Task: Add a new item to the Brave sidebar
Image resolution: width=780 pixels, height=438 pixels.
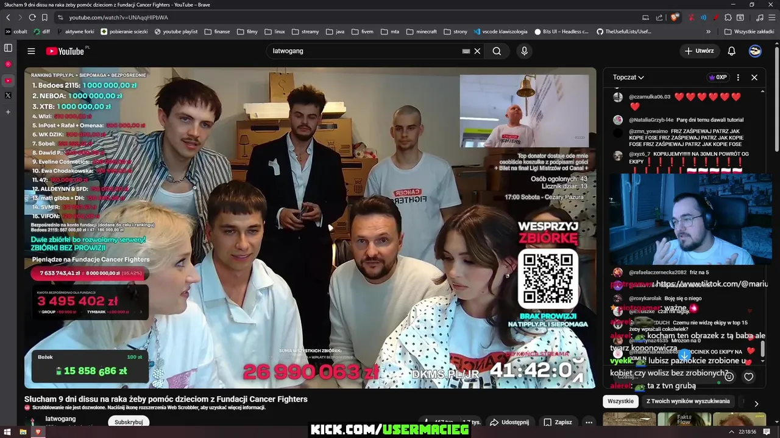Action: click(x=8, y=112)
